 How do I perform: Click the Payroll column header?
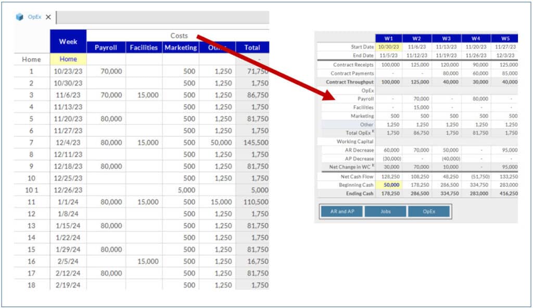click(x=106, y=47)
